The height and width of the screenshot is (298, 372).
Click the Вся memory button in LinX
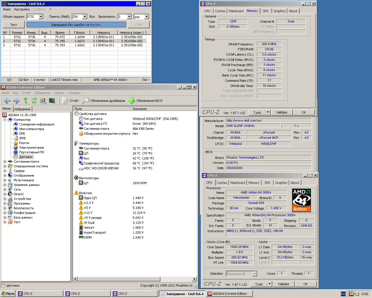[x=92, y=17]
